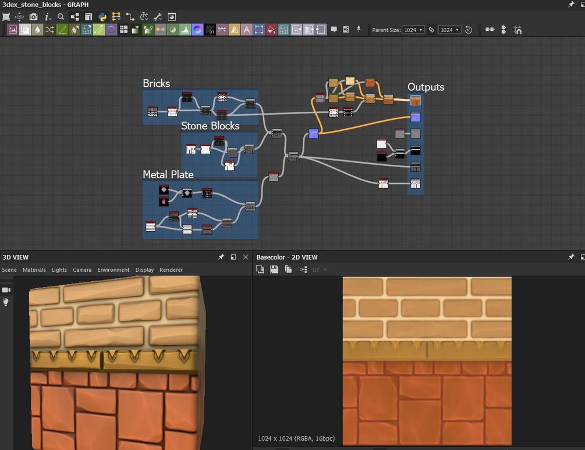The image size is (585, 450).
Task: Add a Uniform Color node
Action: (271, 30)
